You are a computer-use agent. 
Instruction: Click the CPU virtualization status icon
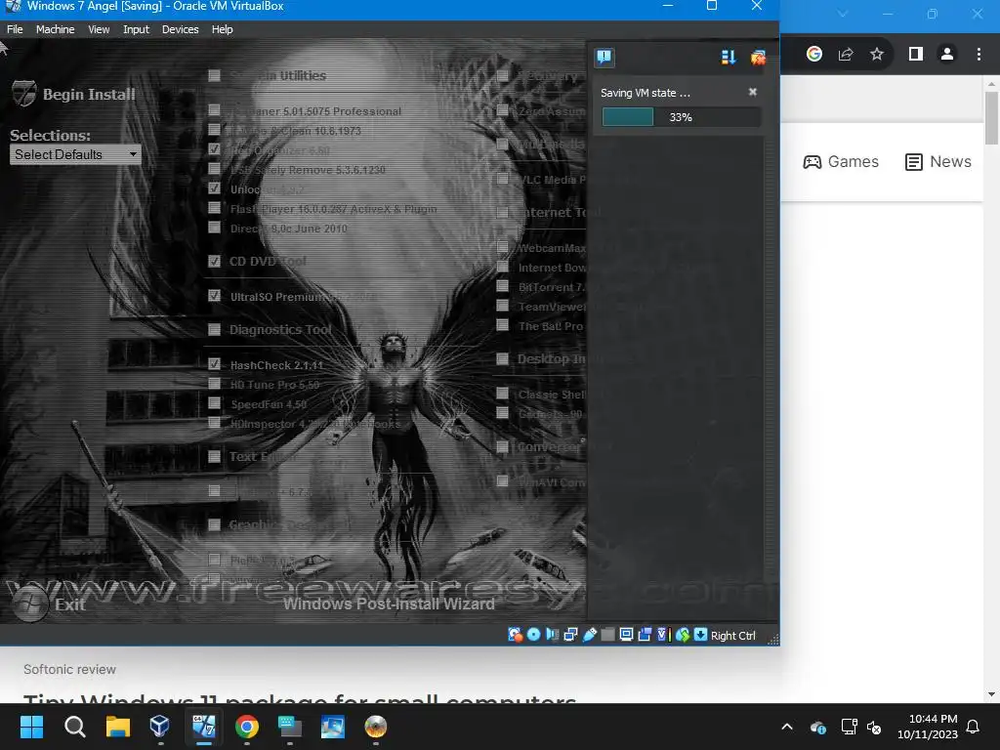point(663,635)
